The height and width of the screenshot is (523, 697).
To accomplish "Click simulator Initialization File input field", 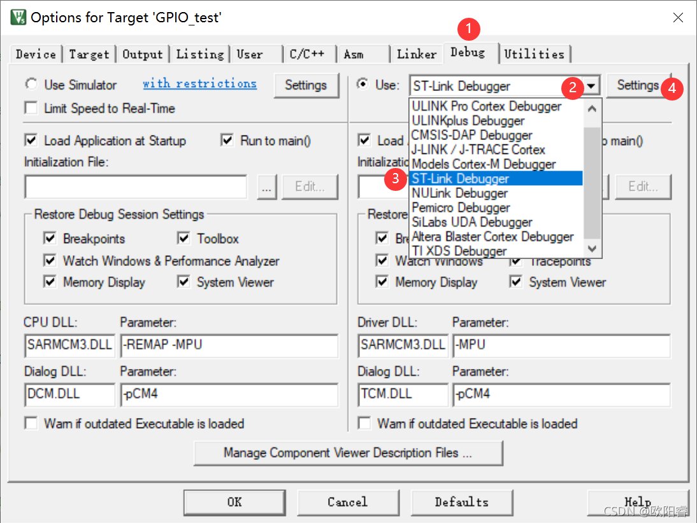I will point(136,187).
